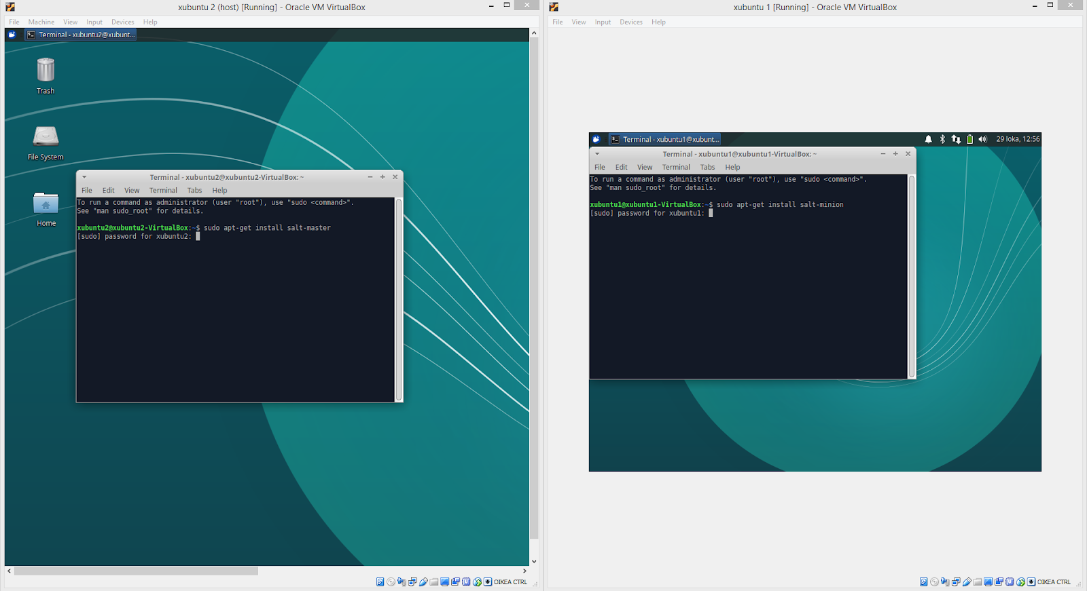
Task: Click network status icon in xubuntu 2 window
Action: (x=412, y=582)
